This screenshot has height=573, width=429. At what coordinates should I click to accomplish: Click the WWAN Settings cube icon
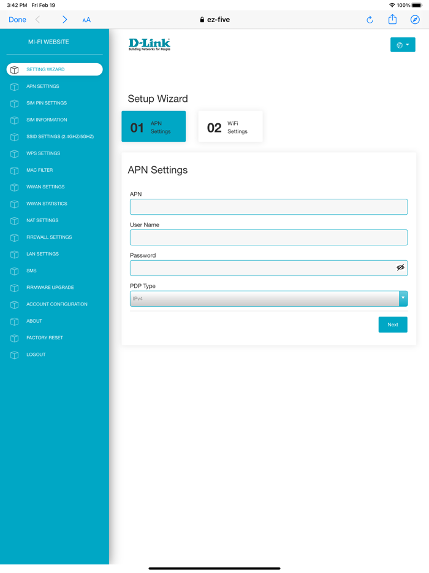[14, 187]
